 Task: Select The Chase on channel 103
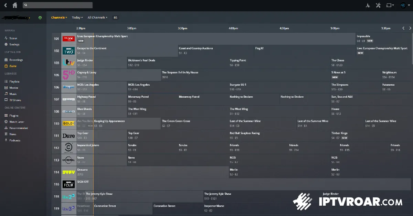pos(370,63)
